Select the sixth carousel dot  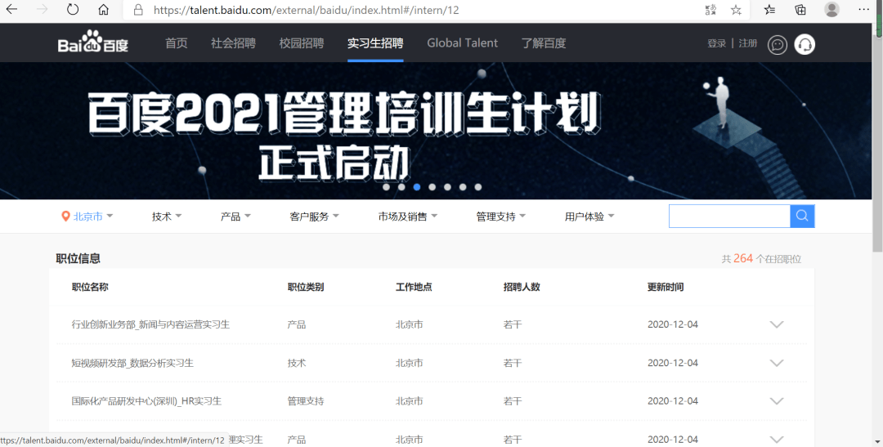(462, 187)
